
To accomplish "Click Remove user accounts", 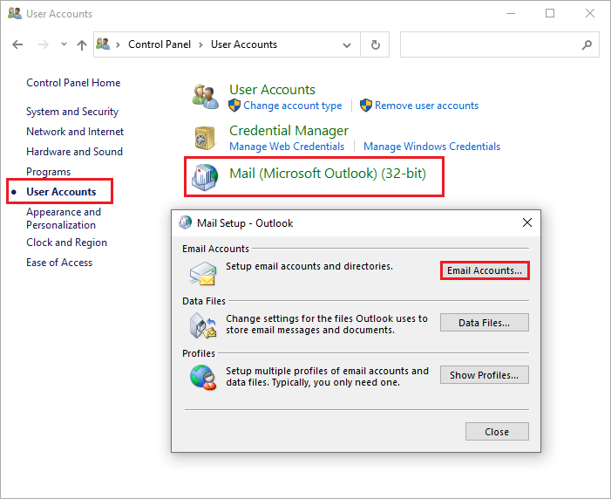I will tap(427, 106).
